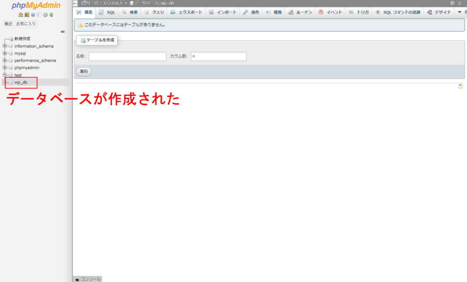Image resolution: width=467 pixels, height=282 pixels.
Task: Open the インポート tab
Action: coord(223,12)
